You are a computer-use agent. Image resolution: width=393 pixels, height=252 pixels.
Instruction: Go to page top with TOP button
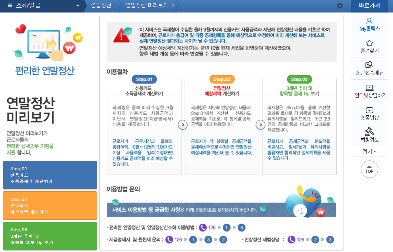coord(369,169)
